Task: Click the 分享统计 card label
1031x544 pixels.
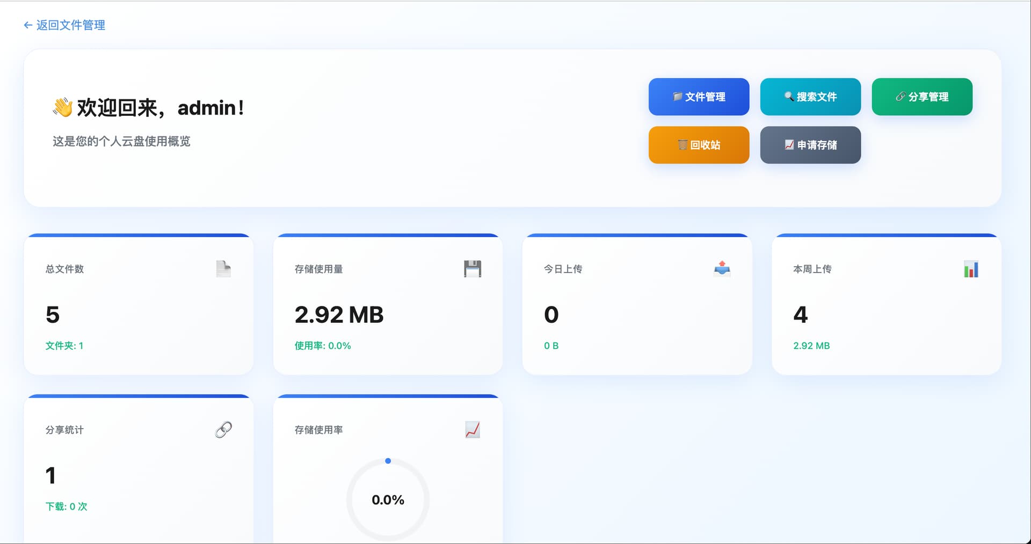Action: (x=64, y=430)
